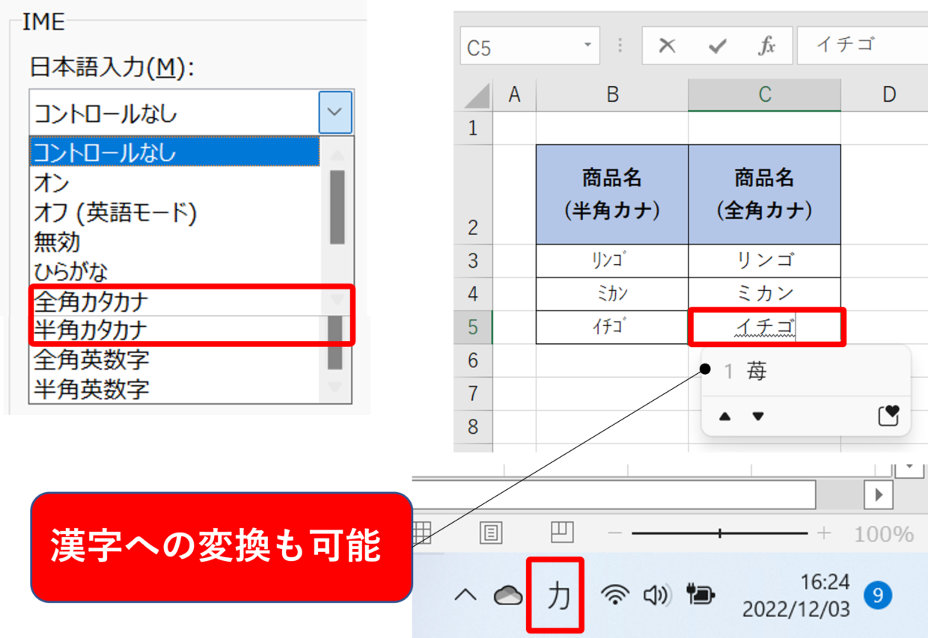
Task: Switch to Page Break Preview icon
Action: [x=561, y=532]
